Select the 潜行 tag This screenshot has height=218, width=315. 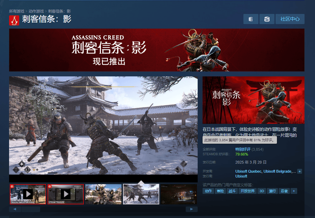point(272,191)
